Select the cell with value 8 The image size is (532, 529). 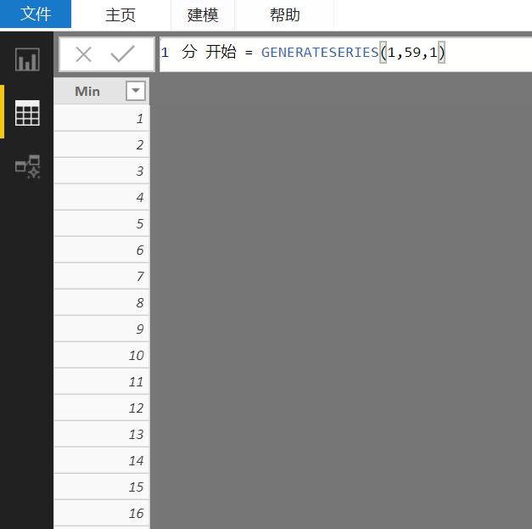tap(102, 302)
